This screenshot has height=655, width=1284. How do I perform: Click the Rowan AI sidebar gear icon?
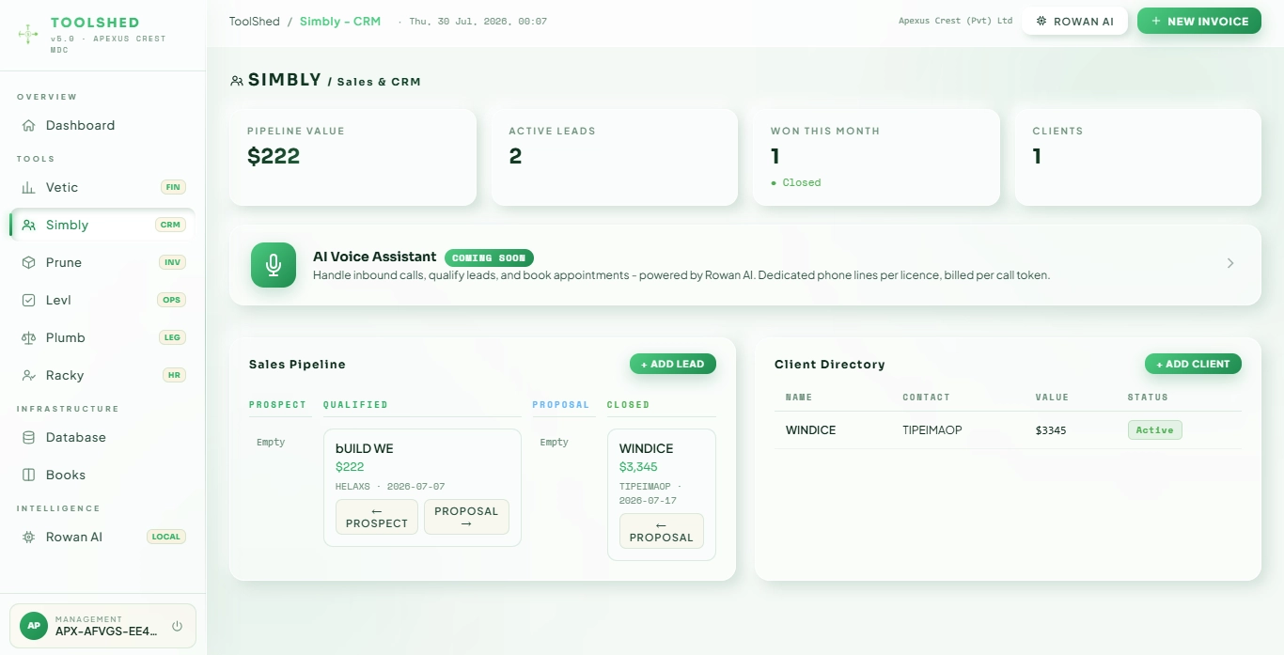[x=28, y=537]
